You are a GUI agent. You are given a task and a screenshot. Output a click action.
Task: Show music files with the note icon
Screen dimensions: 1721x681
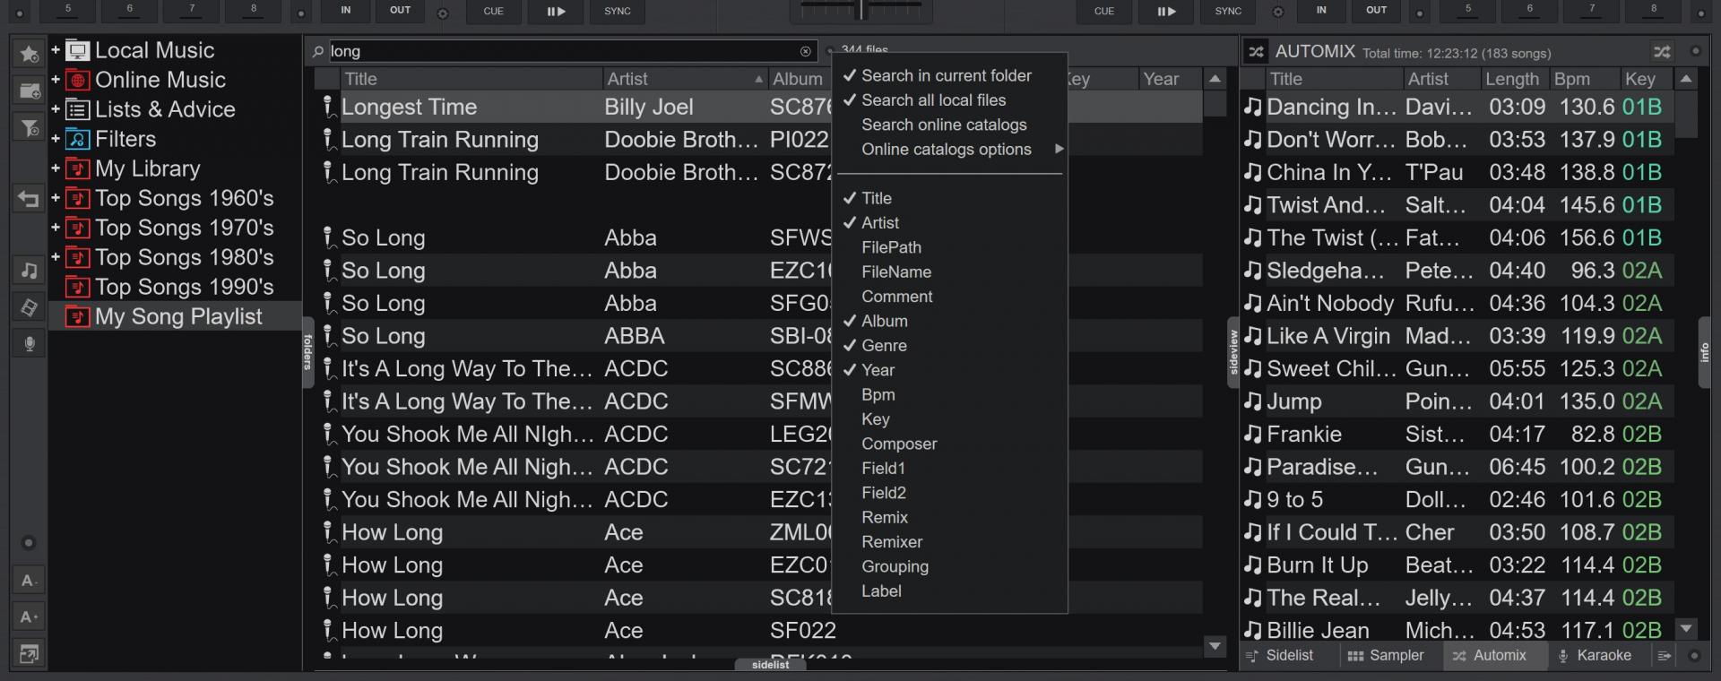(29, 271)
